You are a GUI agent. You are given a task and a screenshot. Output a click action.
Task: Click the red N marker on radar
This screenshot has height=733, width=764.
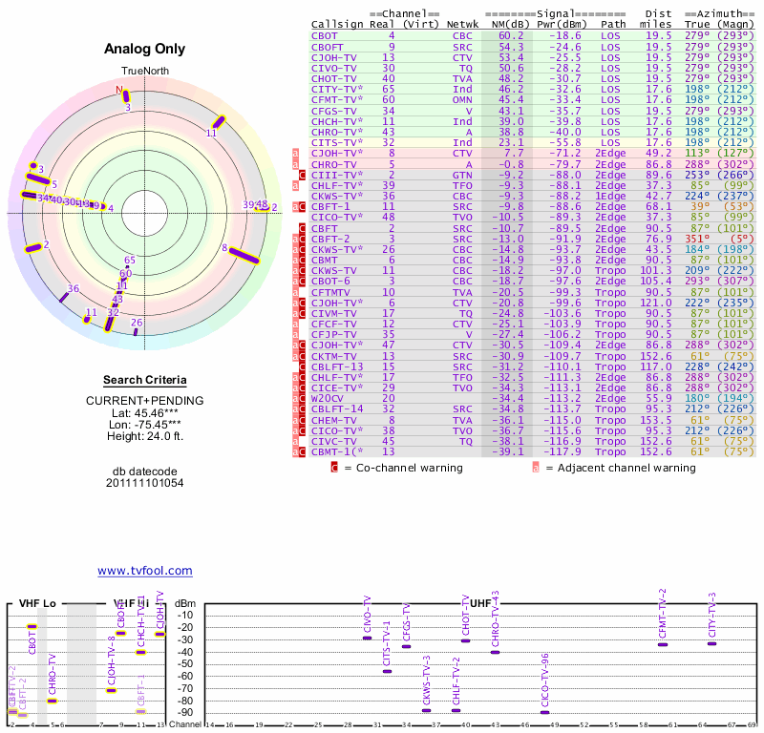tap(120, 92)
